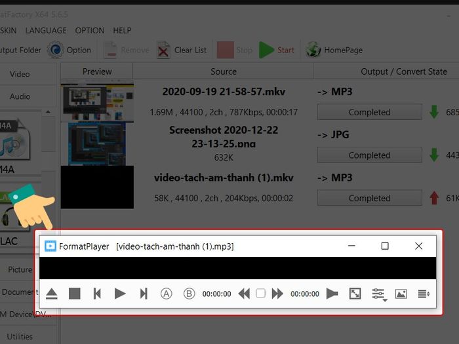Click the Option gear icon in toolbar
The height and width of the screenshot is (344, 459).
[55, 50]
